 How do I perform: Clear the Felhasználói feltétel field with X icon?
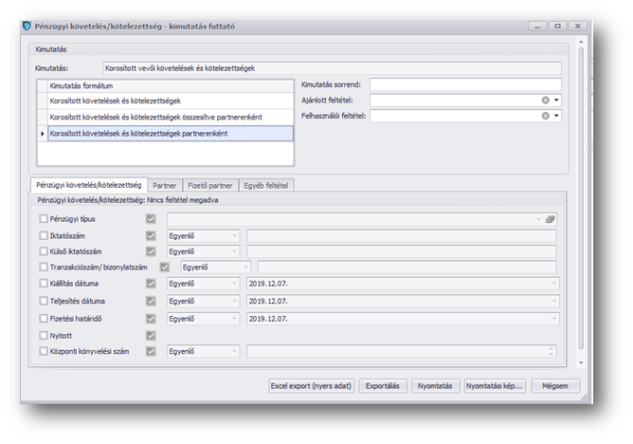click(x=546, y=116)
